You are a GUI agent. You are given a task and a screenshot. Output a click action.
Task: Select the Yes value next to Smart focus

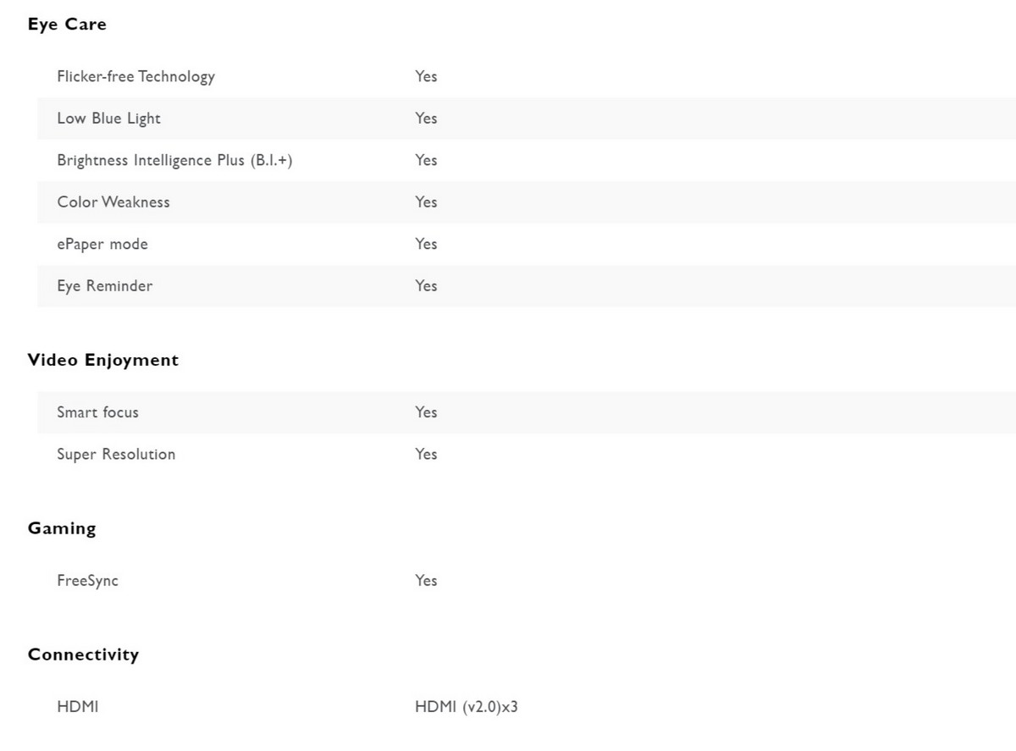426,411
